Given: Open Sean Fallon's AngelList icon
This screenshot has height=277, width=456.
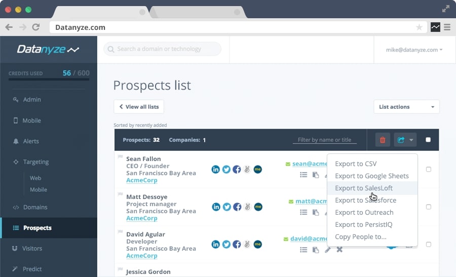Looking at the screenshot, I should pos(247,170).
